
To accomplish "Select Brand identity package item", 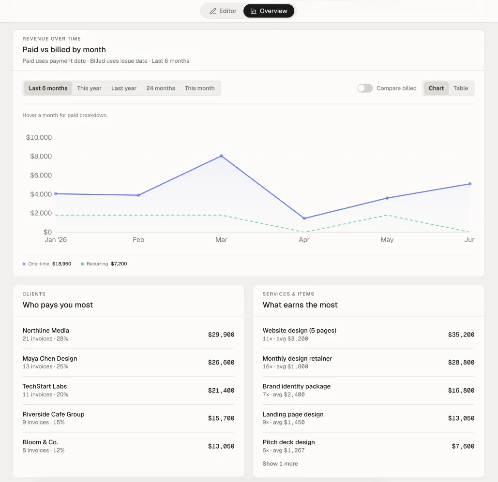I will (368, 390).
